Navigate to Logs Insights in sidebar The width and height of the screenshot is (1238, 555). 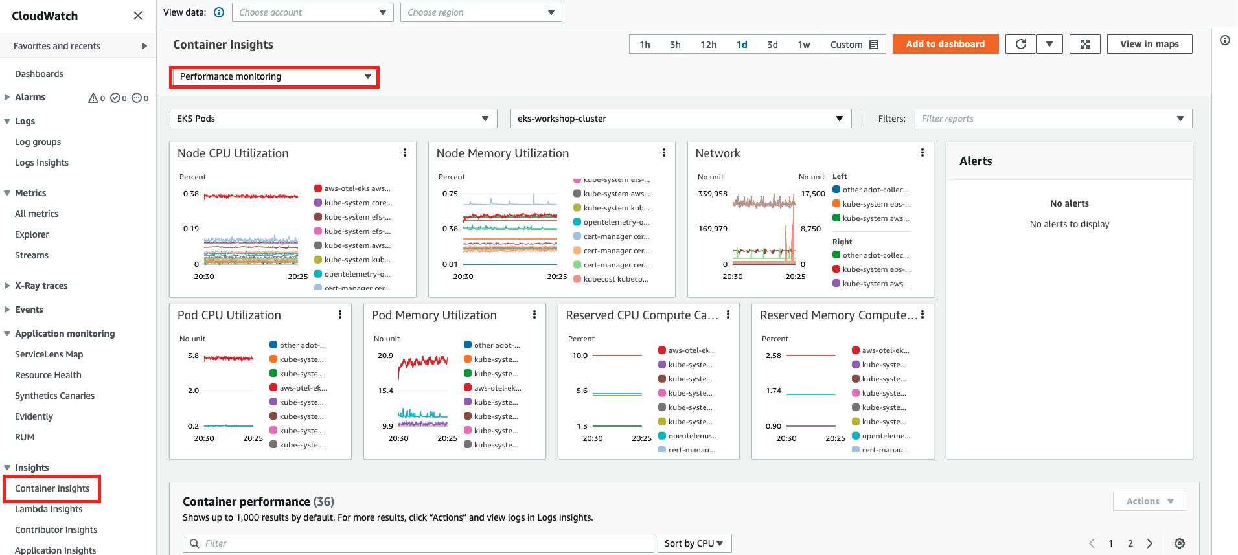41,163
